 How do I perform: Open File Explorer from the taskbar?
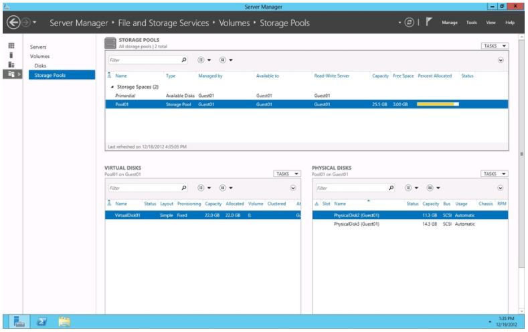64,323
